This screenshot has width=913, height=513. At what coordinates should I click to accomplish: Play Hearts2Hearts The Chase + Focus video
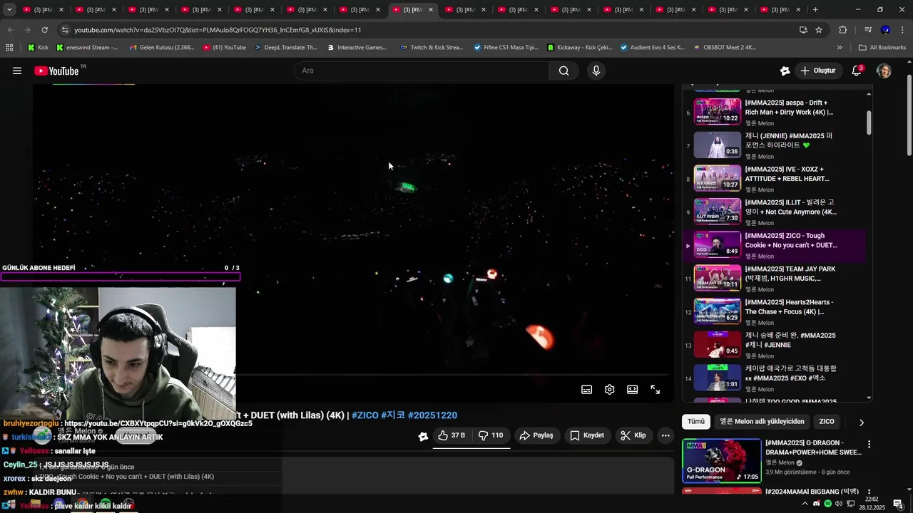(x=777, y=311)
